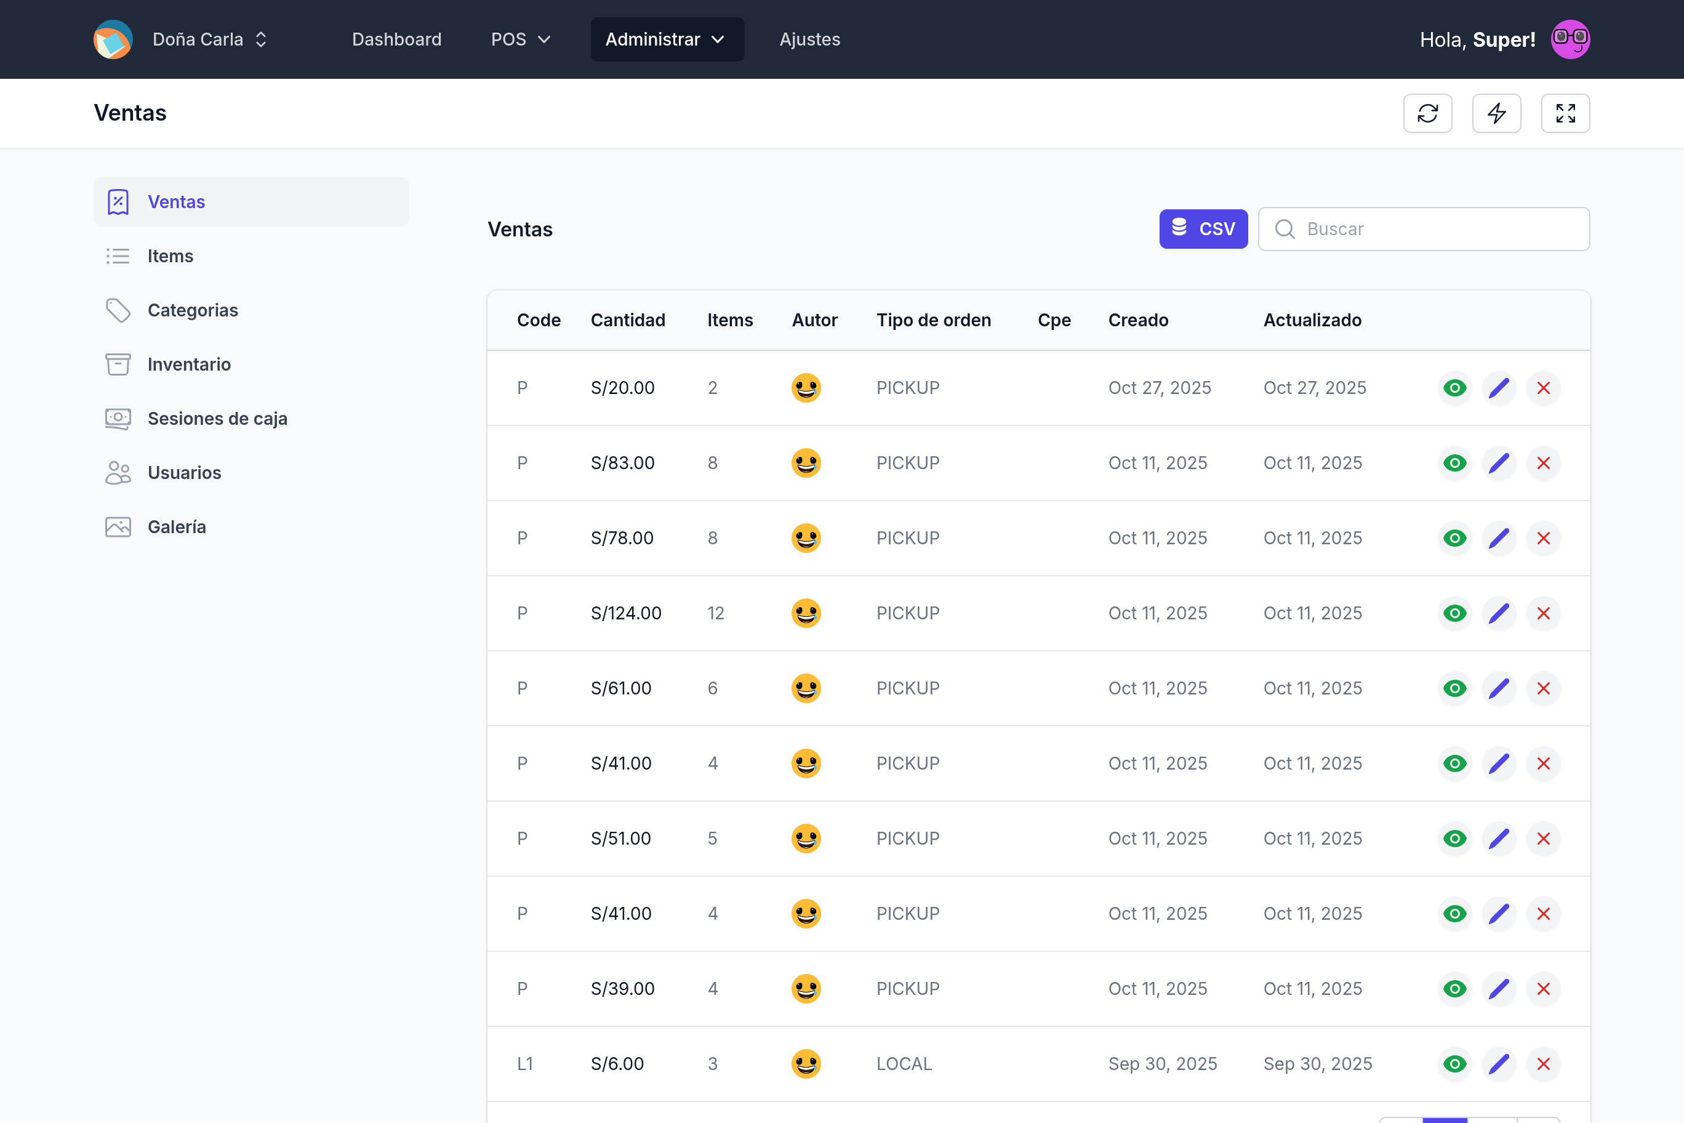Viewport: 1684px width, 1123px height.
Task: View the S/124.00 sale with eye icon
Action: (1455, 614)
